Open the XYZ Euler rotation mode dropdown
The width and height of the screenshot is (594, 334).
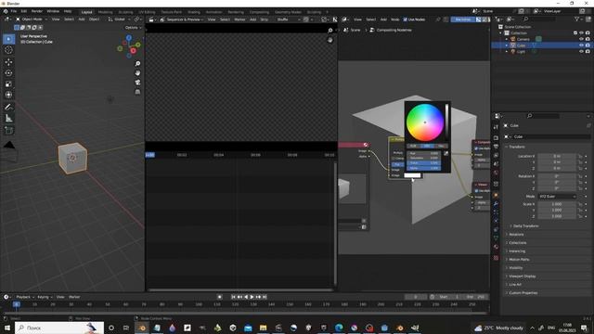[x=557, y=197]
